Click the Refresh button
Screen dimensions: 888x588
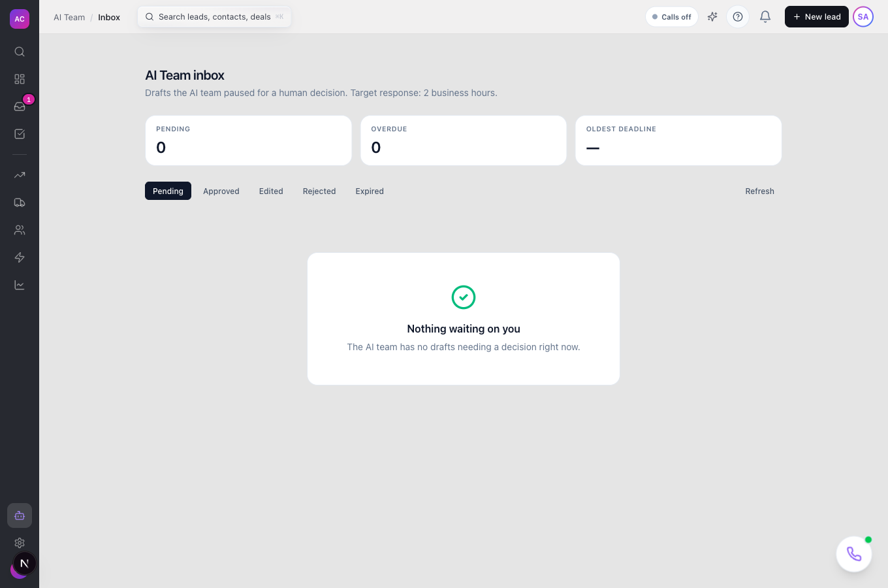coord(760,191)
